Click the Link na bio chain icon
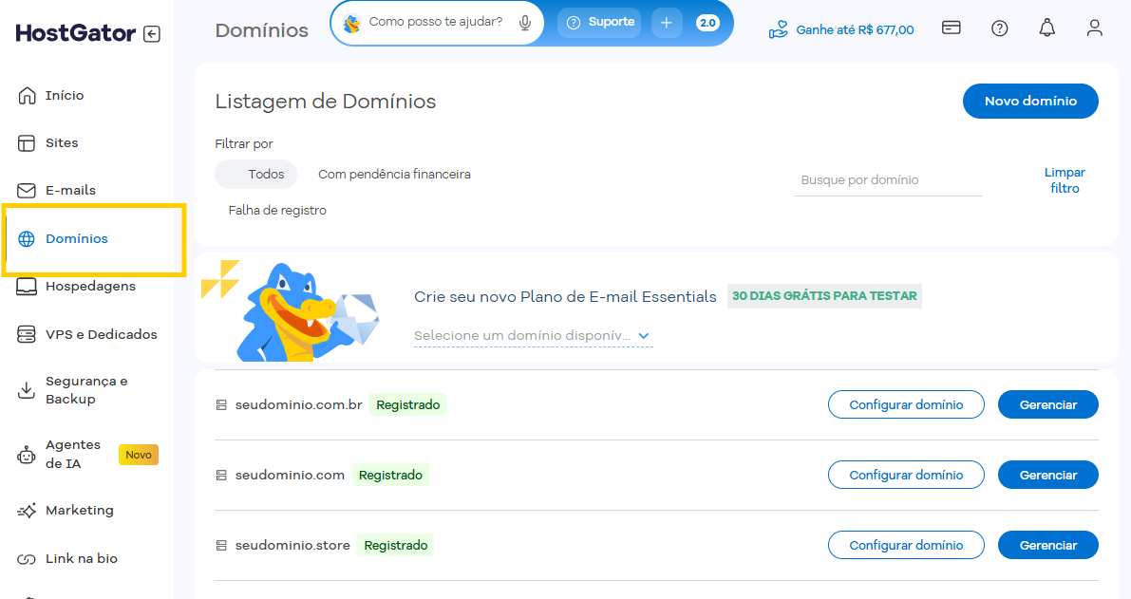The height and width of the screenshot is (599, 1131). [x=27, y=558]
